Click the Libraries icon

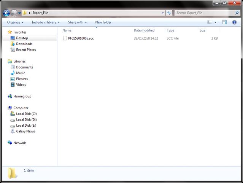pyautogui.click(x=10, y=61)
